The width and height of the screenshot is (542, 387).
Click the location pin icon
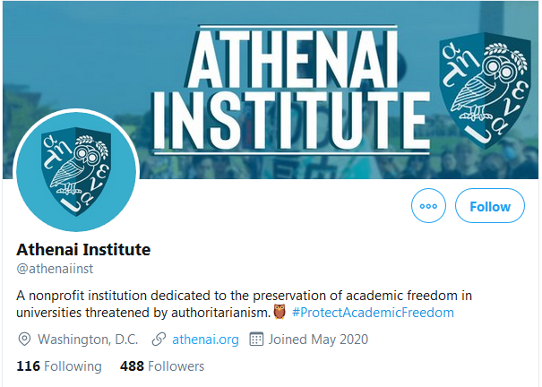[25, 340]
